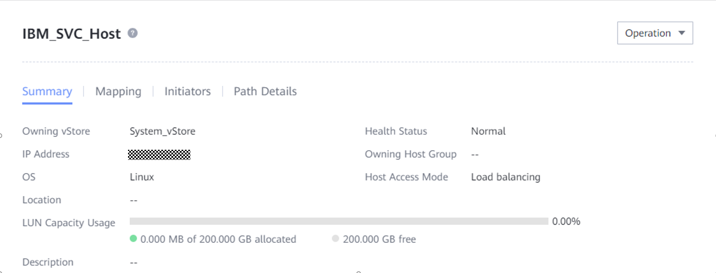Screen dimensions: 716x273
Task: Click the Normal health status value
Action: (x=488, y=131)
